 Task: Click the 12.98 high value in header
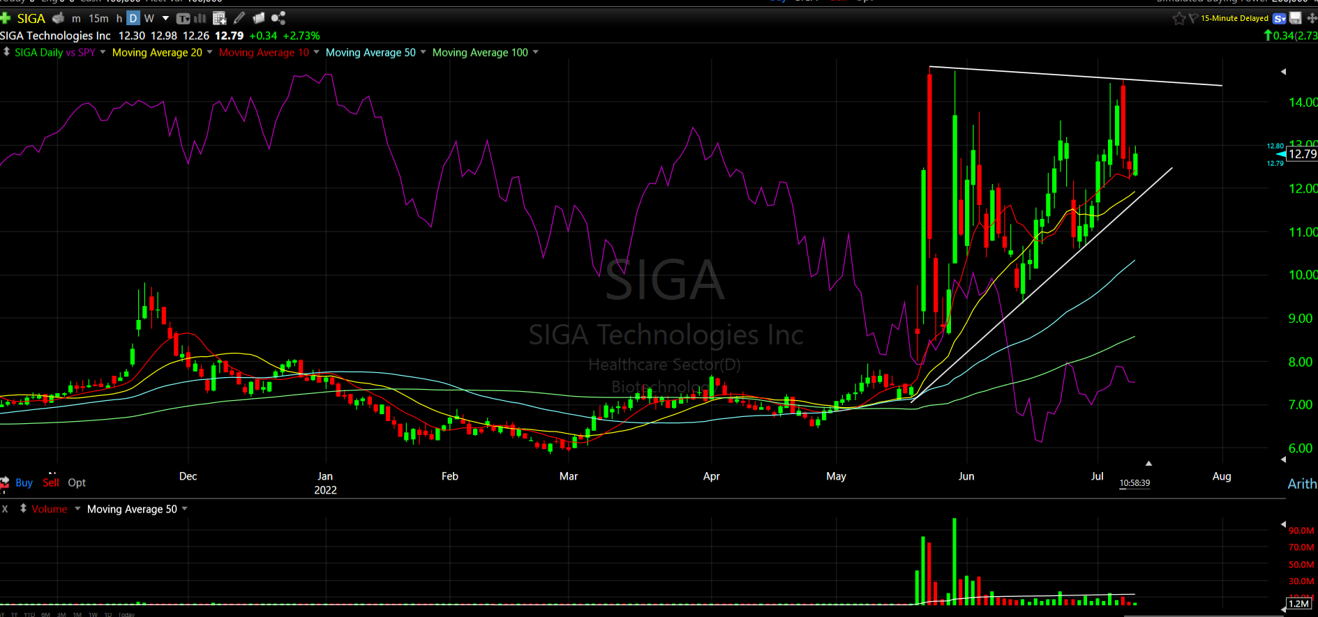pyautogui.click(x=164, y=36)
